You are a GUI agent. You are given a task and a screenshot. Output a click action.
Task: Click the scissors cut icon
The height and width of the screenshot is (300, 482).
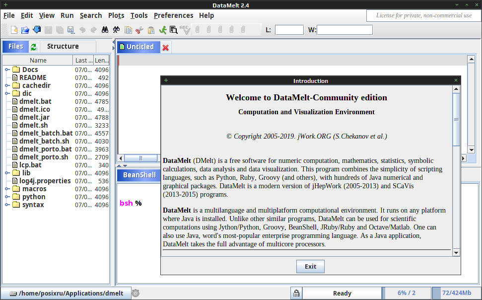[x=139, y=30]
